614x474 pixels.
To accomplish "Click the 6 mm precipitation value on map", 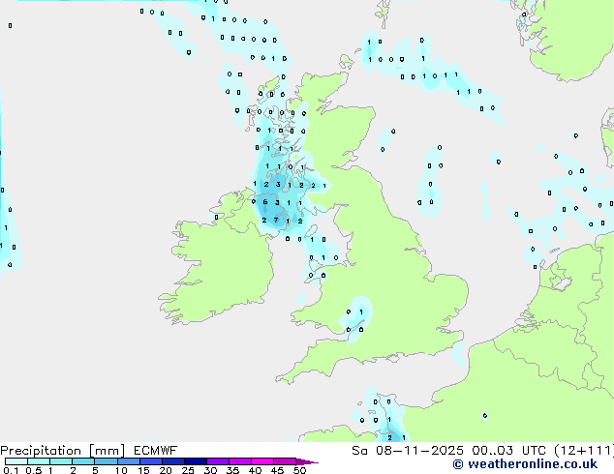I will tap(265, 202).
